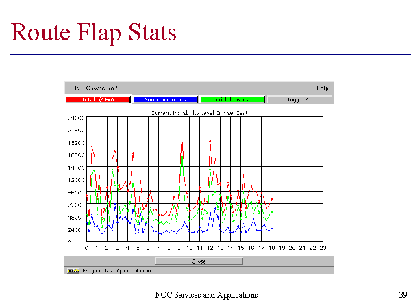Image resolution: width=411 pixels, height=308 pixels.
Task: Click the status bar icon at bottom left
Action: click(x=69, y=270)
